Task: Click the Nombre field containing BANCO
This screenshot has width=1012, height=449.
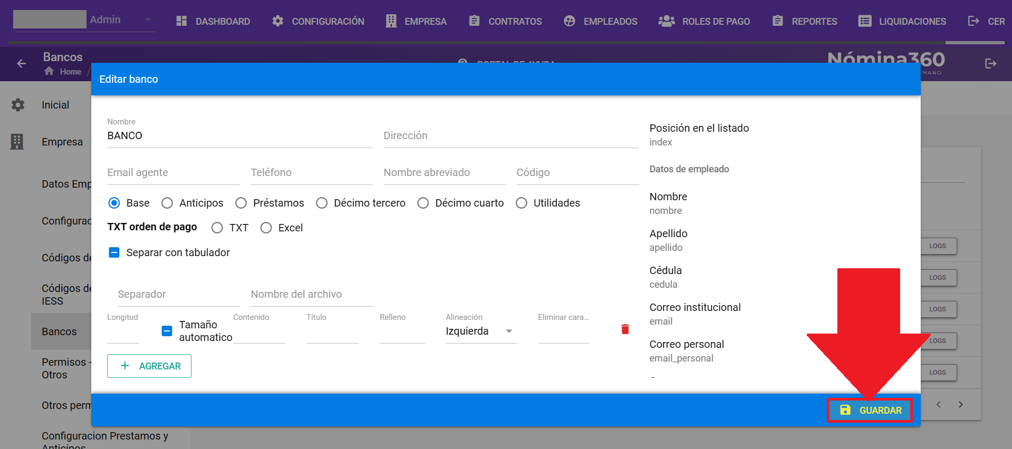Action: (x=240, y=135)
